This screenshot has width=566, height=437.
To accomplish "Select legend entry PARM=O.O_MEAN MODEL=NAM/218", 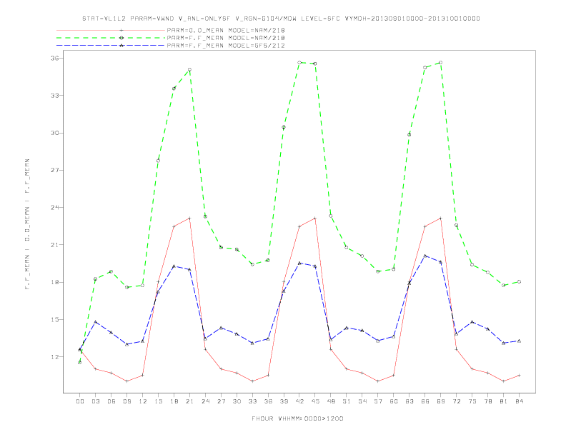I will tap(226, 30).
